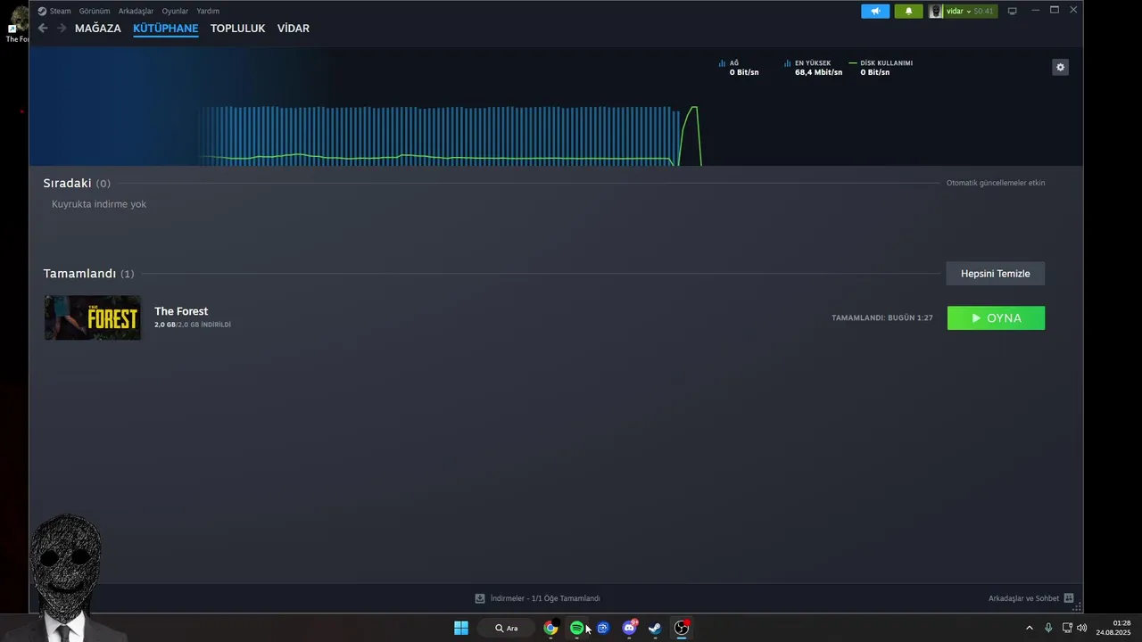Click the Tamamlandı (1) section header
Viewport: 1142px width, 642px height.
[88, 274]
